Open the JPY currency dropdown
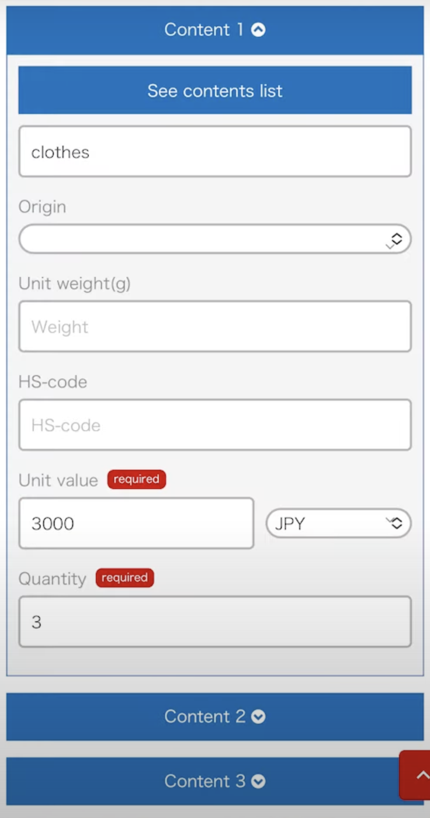This screenshot has height=818, width=430. point(327,523)
